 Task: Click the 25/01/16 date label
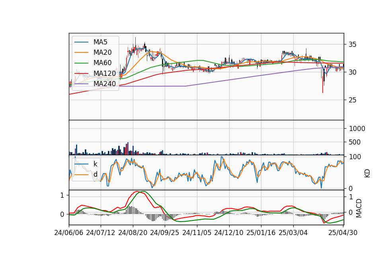point(261,233)
